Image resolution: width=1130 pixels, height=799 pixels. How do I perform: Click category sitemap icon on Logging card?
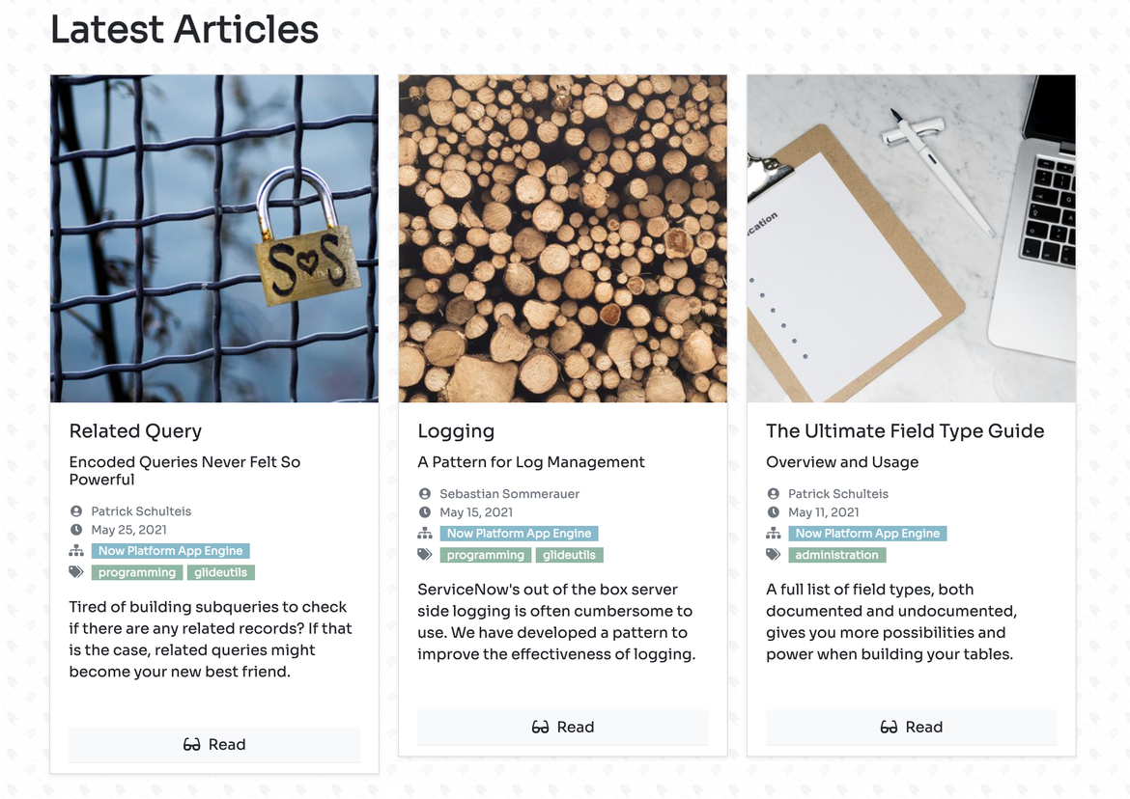coord(425,534)
